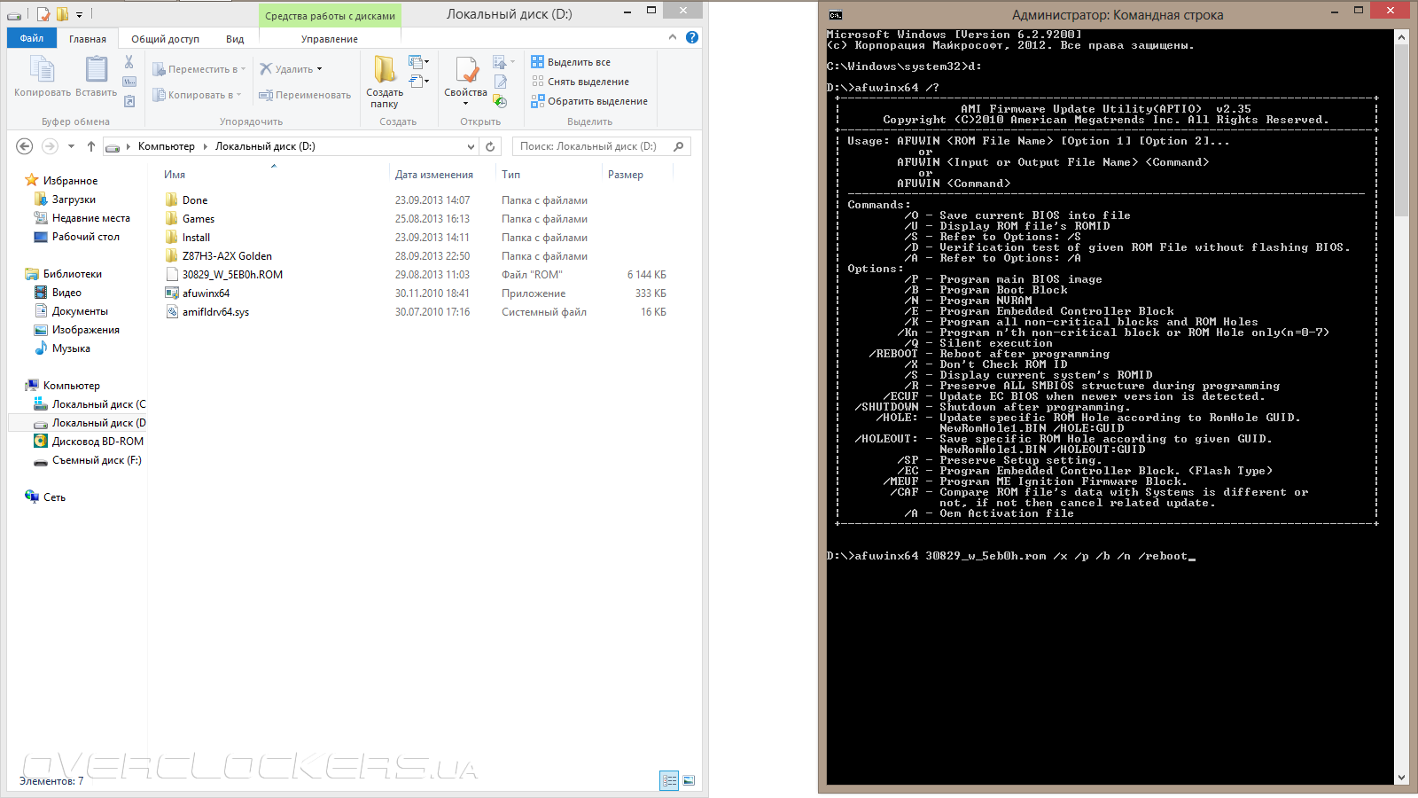This screenshot has height=798, width=1418.
Task: Open Загрузки in the navigation pane
Action: (74, 199)
